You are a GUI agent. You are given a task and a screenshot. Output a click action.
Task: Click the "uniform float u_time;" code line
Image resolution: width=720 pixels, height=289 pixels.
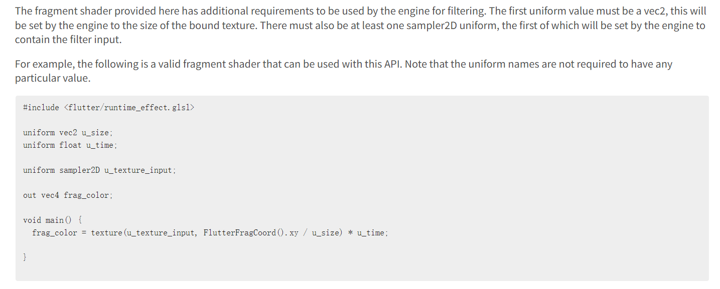70,145
